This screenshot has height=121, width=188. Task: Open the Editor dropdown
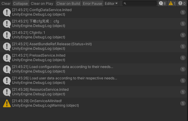111,4
